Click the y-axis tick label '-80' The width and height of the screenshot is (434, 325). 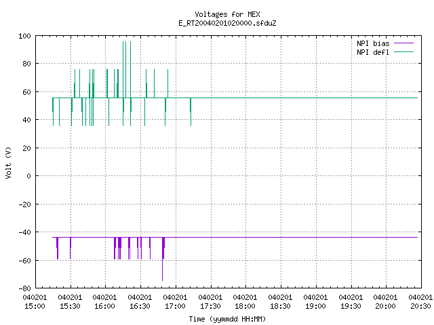[24, 288]
